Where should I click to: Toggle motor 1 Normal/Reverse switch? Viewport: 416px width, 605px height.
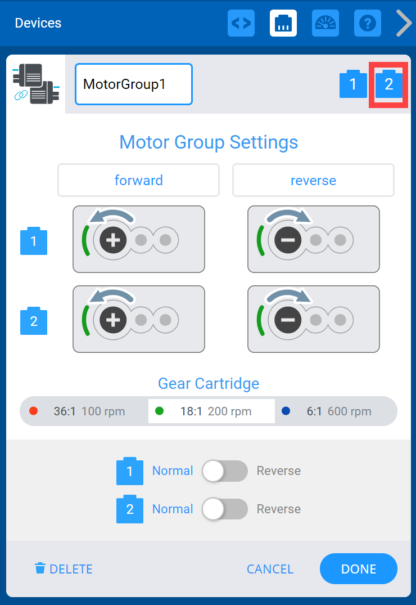pyautogui.click(x=225, y=471)
